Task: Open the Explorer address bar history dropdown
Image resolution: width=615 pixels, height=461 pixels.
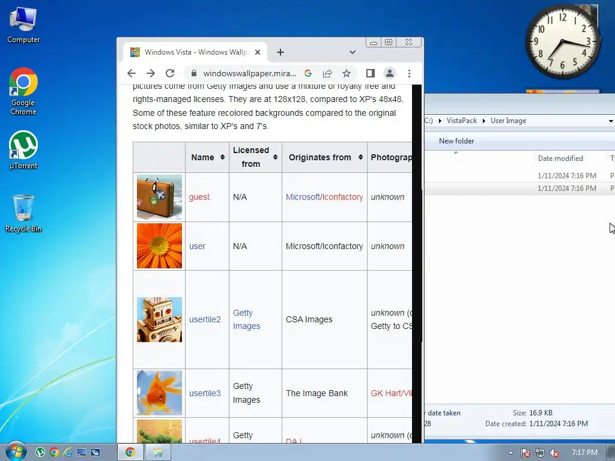Action: (611, 121)
